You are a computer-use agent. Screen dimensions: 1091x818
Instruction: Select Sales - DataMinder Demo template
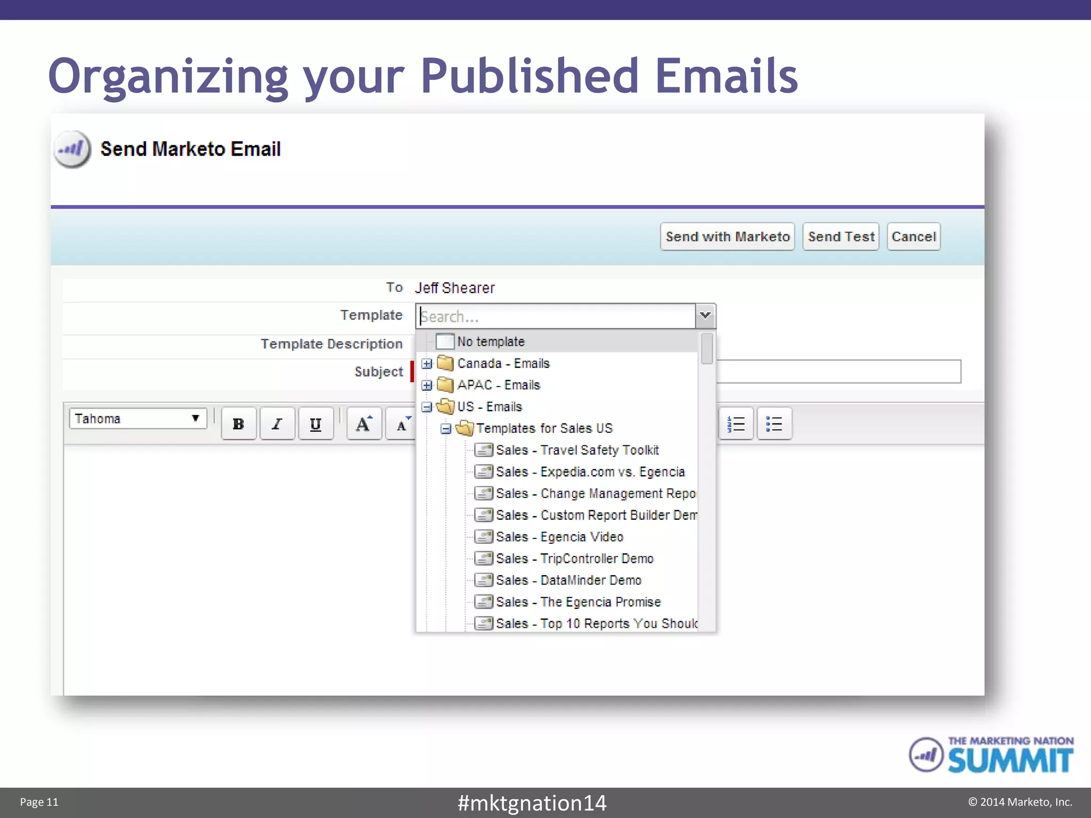[569, 580]
